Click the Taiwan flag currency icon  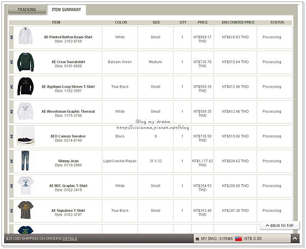239,239
